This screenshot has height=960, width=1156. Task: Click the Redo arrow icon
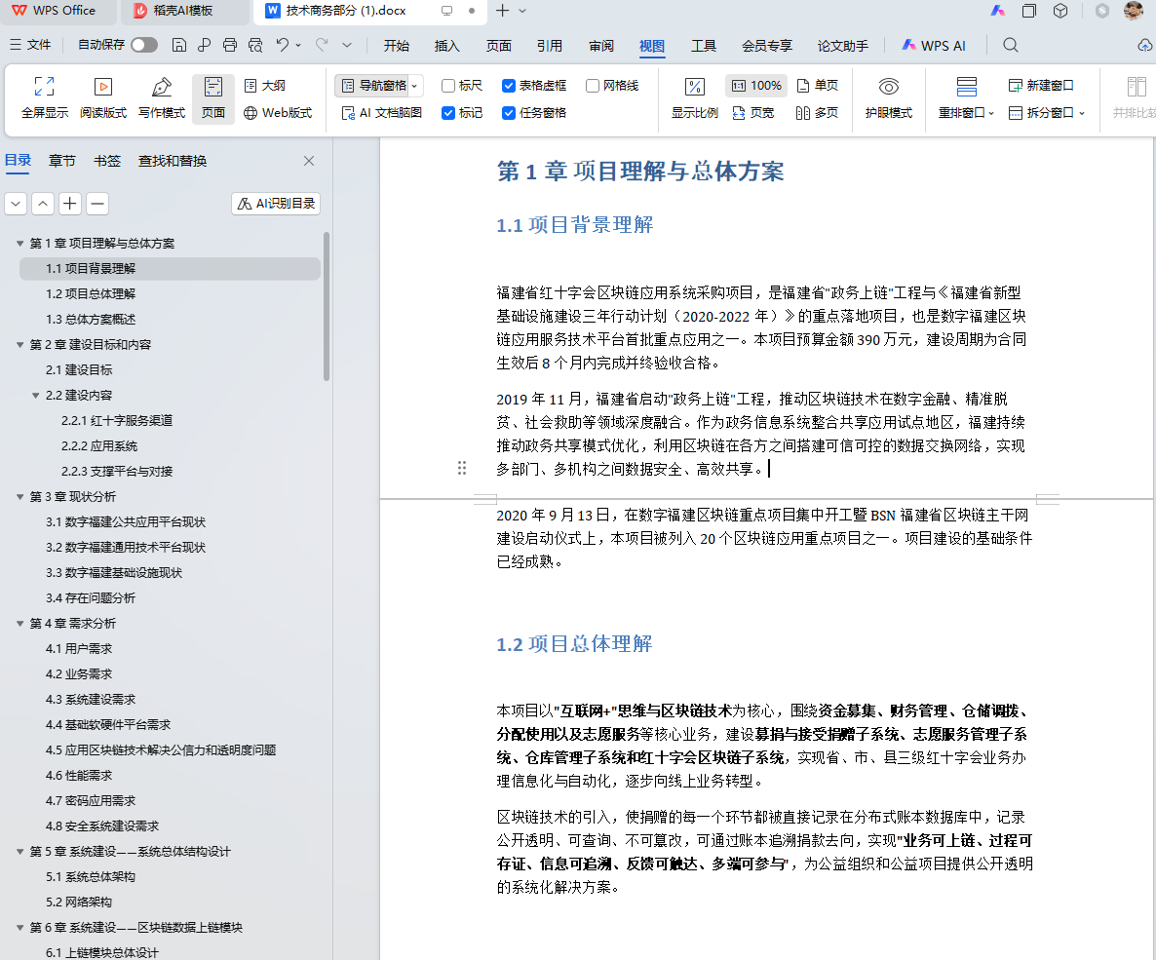point(322,45)
